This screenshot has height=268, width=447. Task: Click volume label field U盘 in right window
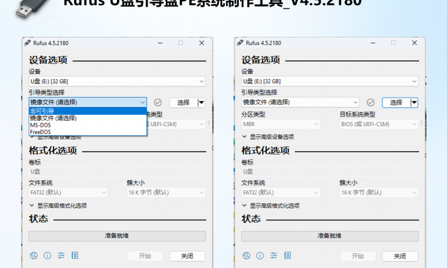330,172
